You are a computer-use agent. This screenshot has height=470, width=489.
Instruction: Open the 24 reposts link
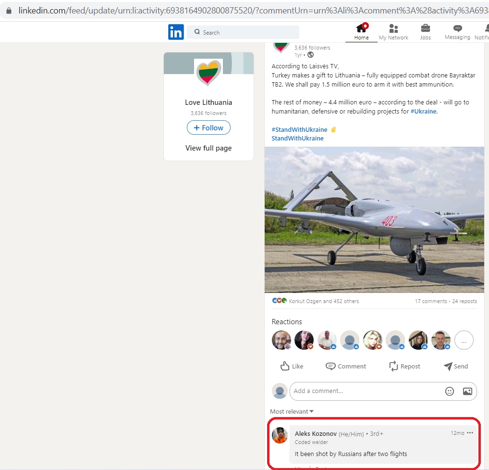click(465, 301)
